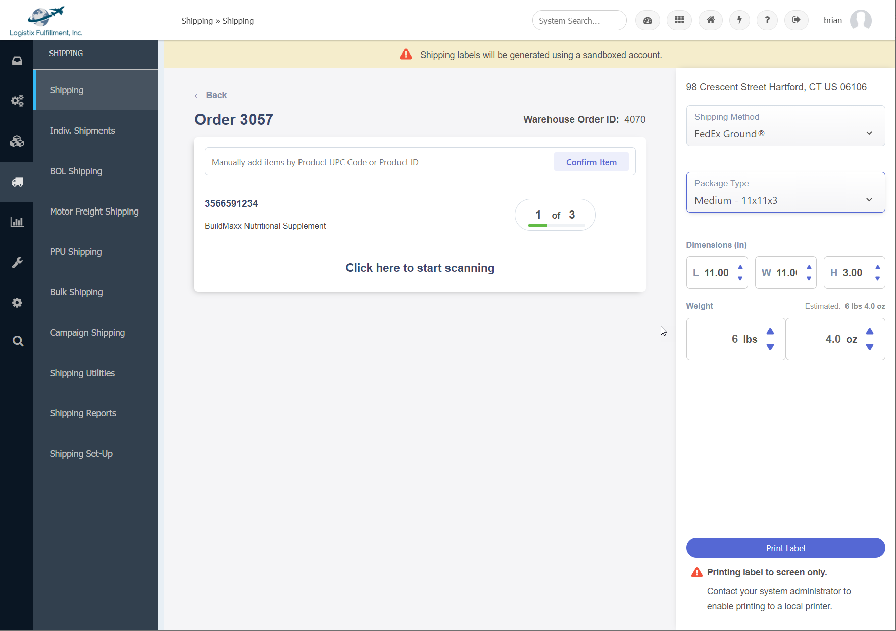896x631 pixels.
Task: Go back using the Back link
Action: [211, 95]
